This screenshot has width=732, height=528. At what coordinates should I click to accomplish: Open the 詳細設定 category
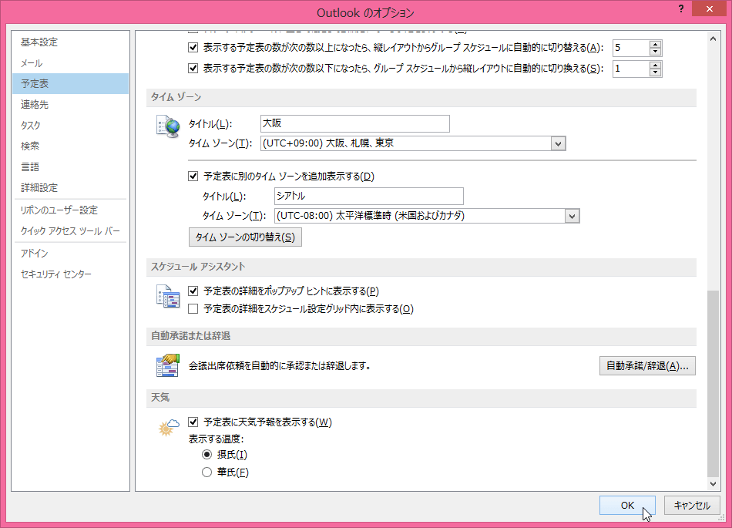point(70,187)
